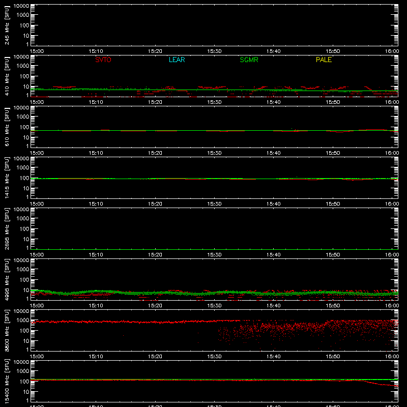Click the 100 tick on 610 MHz panel
Screen dimensions: 407x407
[24, 127]
